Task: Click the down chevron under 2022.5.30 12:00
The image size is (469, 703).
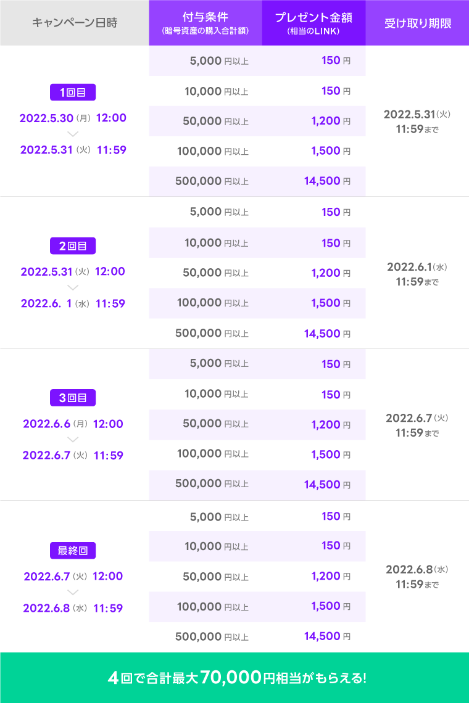Action: 73,133
